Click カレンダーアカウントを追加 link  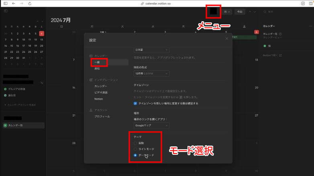pos(20,105)
